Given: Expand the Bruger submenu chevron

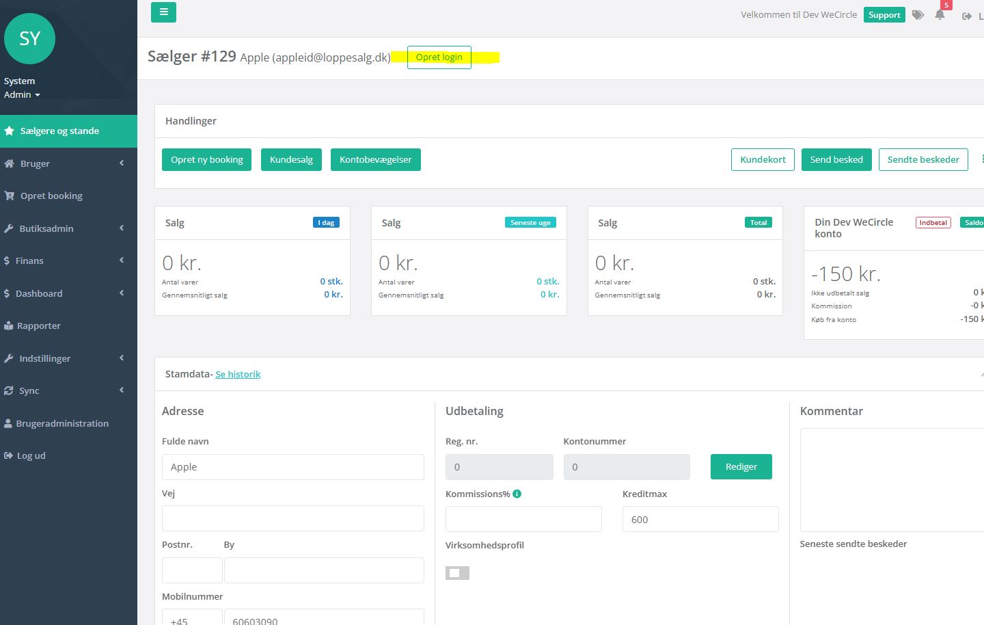Looking at the screenshot, I should (x=122, y=163).
